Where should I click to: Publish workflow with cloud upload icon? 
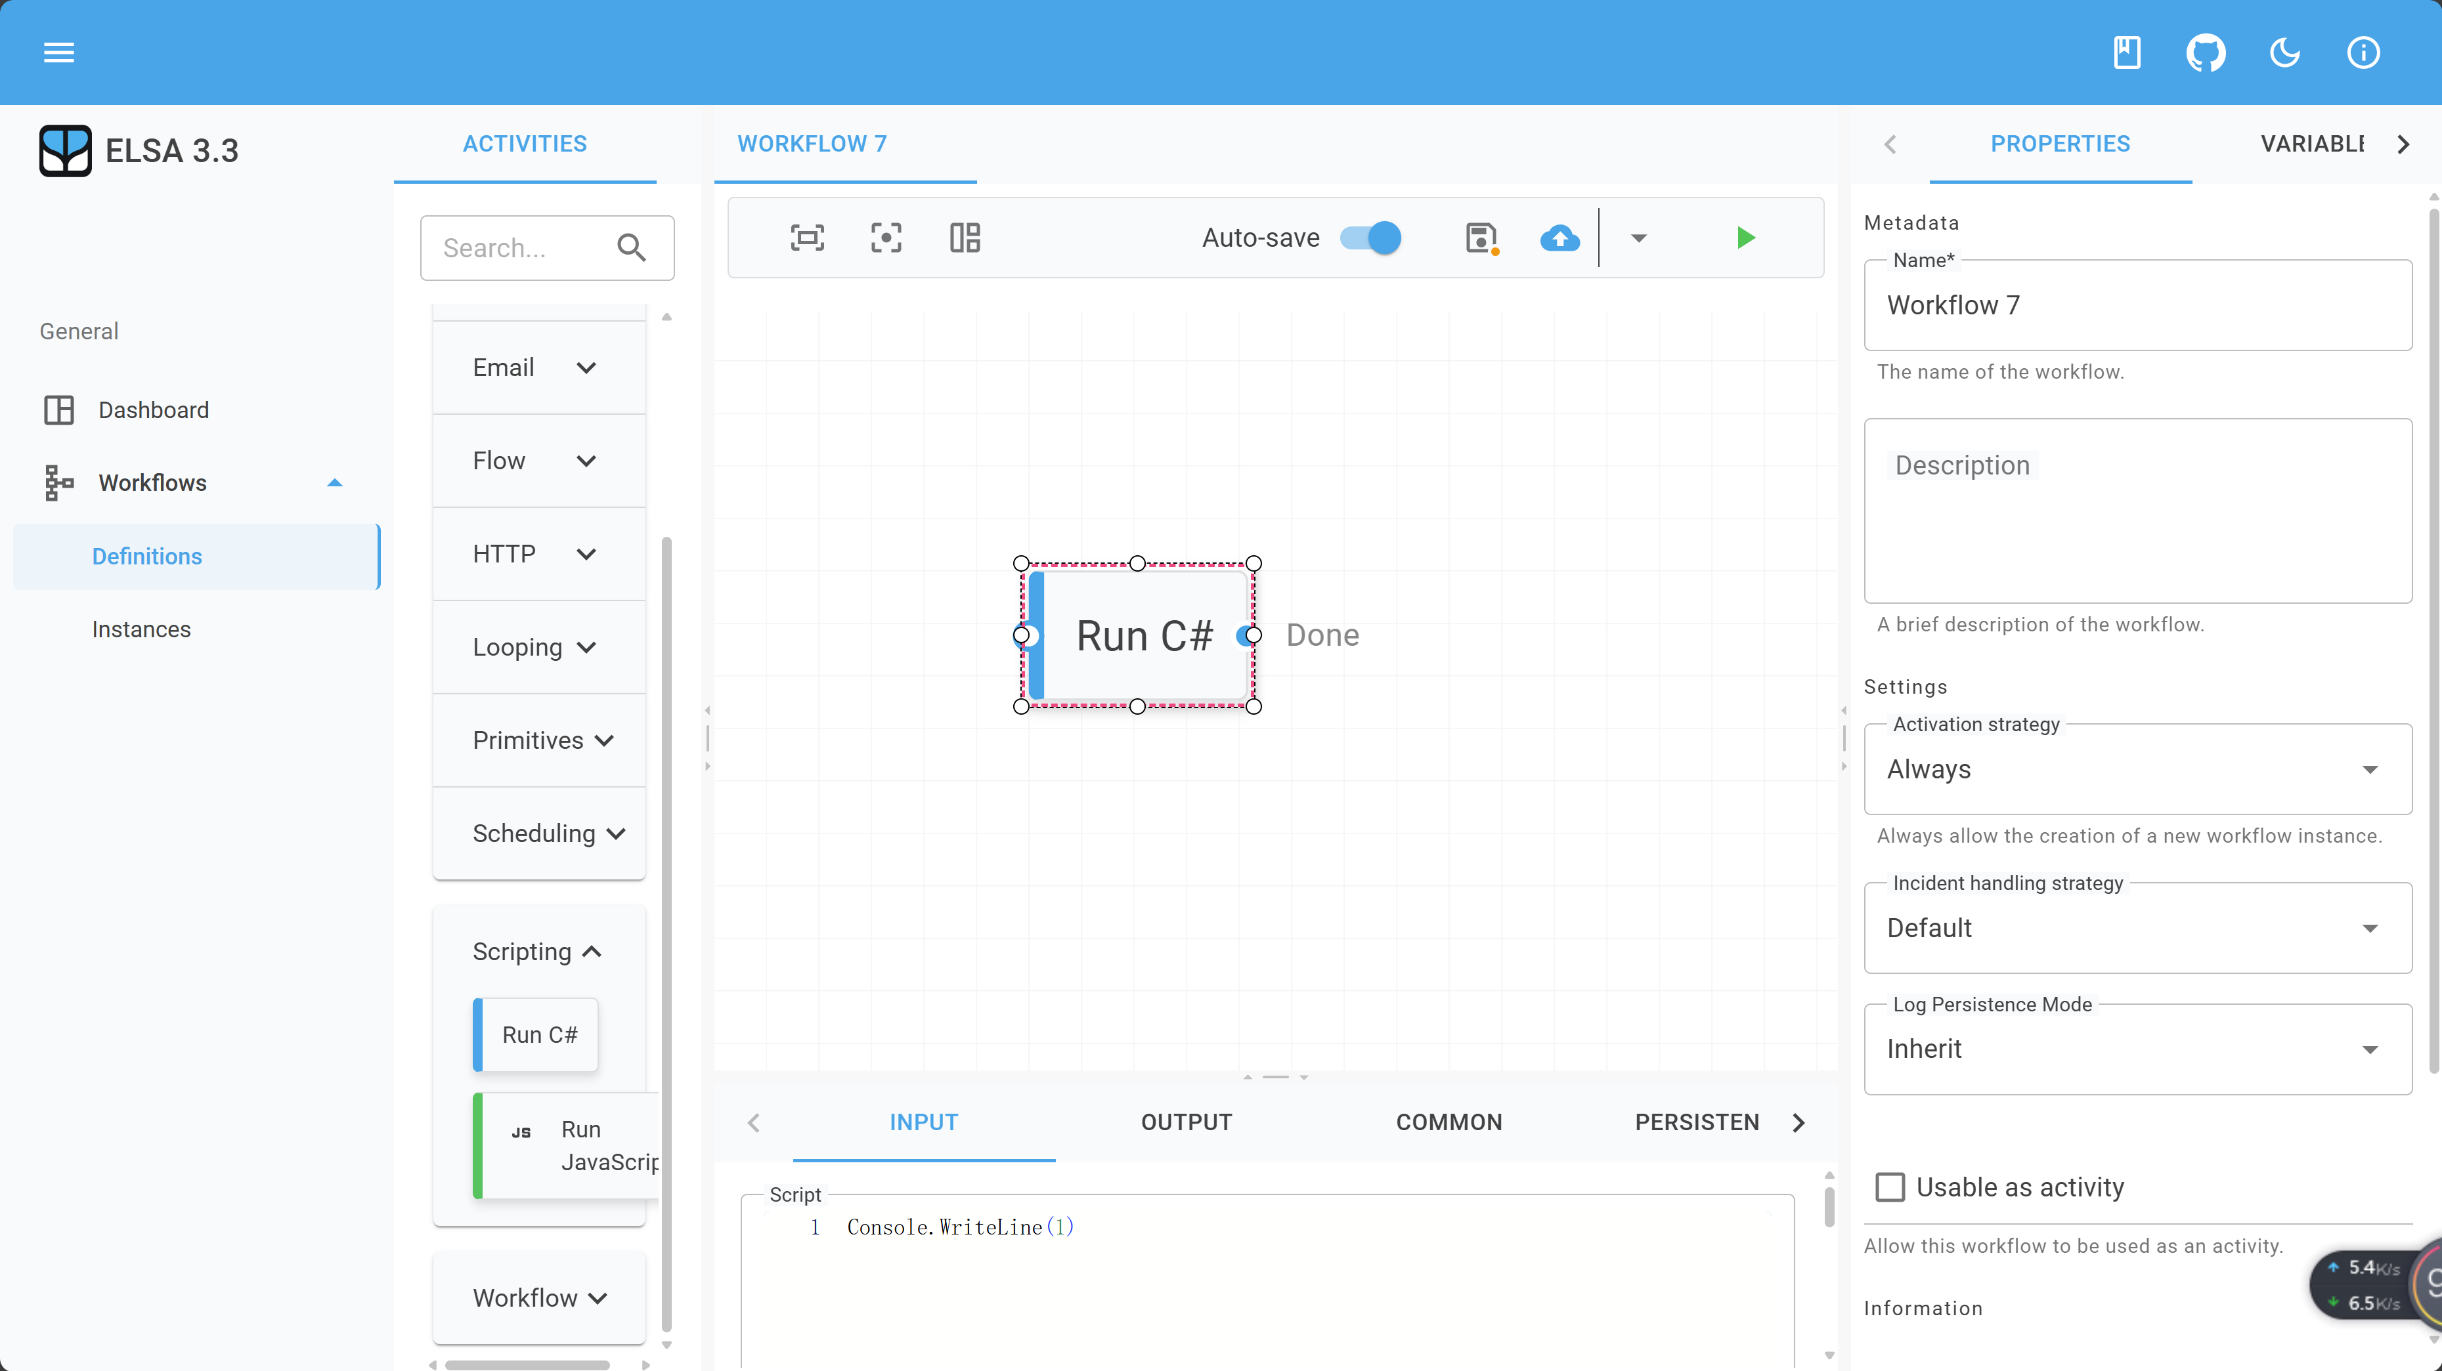[1558, 237]
